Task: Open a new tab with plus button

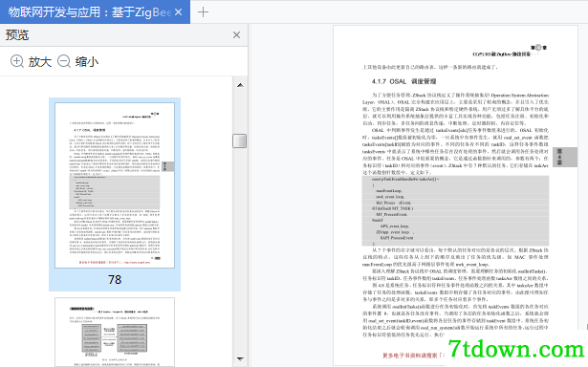Action: click(203, 12)
